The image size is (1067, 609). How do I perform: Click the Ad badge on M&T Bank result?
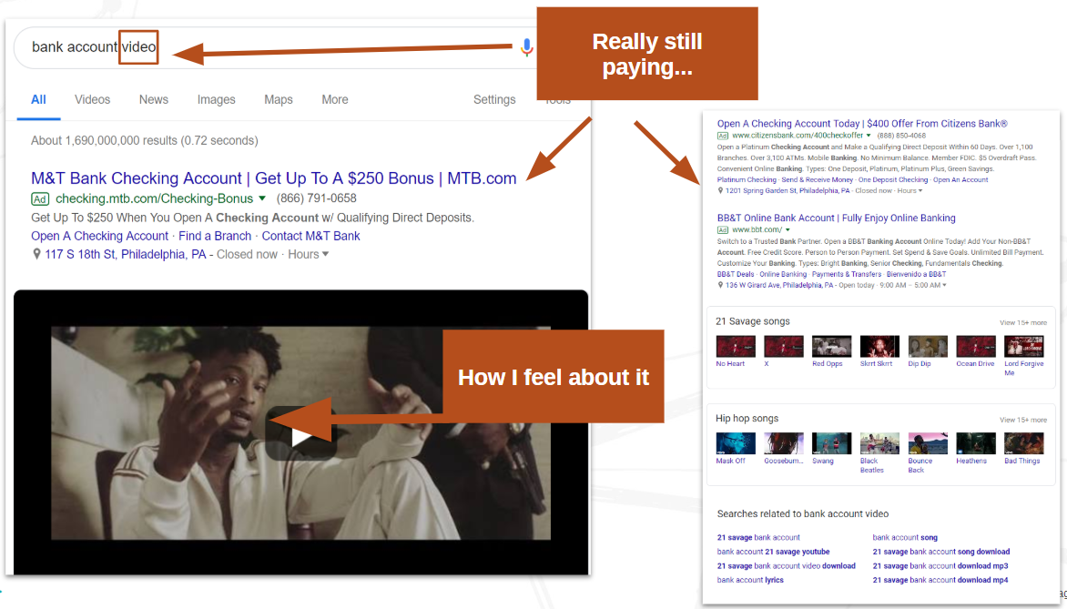[40, 198]
